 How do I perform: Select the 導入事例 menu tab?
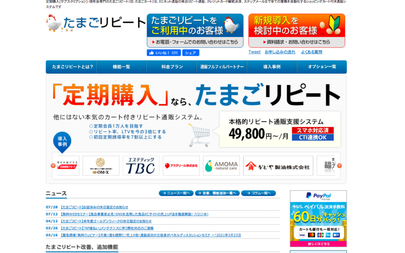(272, 67)
